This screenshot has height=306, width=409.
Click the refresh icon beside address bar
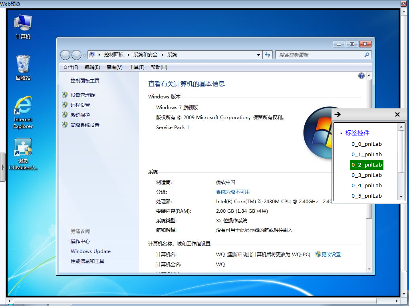pyautogui.click(x=268, y=55)
